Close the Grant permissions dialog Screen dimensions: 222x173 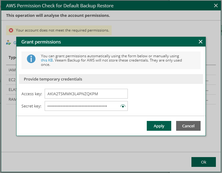click(x=200, y=42)
